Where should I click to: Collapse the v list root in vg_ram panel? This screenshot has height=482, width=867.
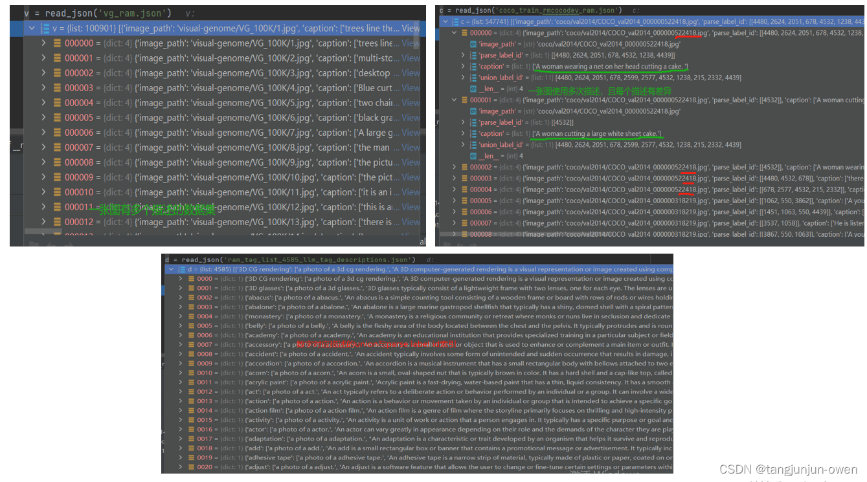31,28
